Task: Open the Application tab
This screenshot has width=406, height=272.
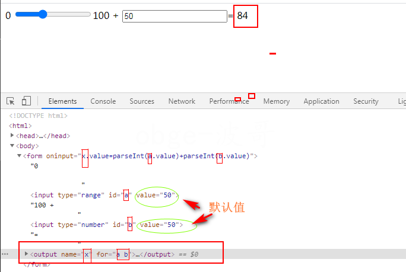Action: coord(321,101)
